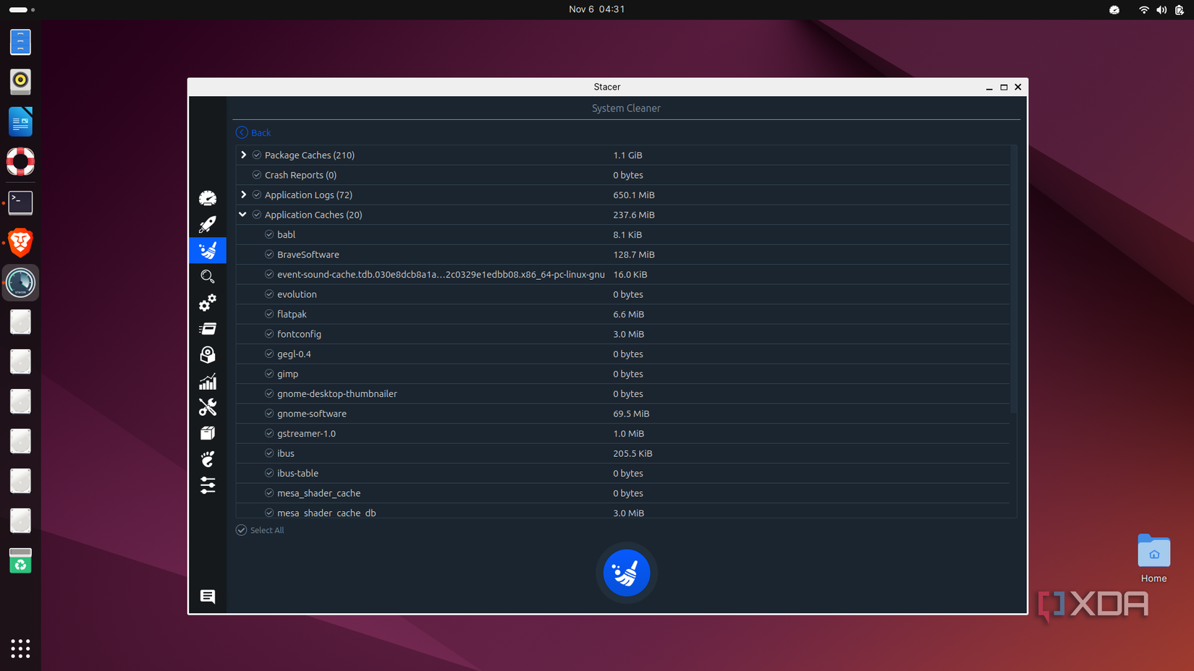This screenshot has width=1194, height=671.
Task: Select the Resources chart icon in the sidebar
Action: 208,381
